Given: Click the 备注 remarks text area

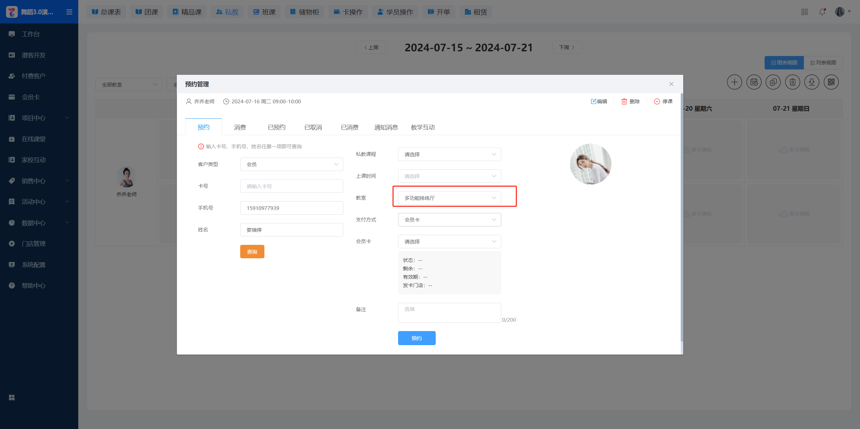Looking at the screenshot, I should click(x=449, y=313).
